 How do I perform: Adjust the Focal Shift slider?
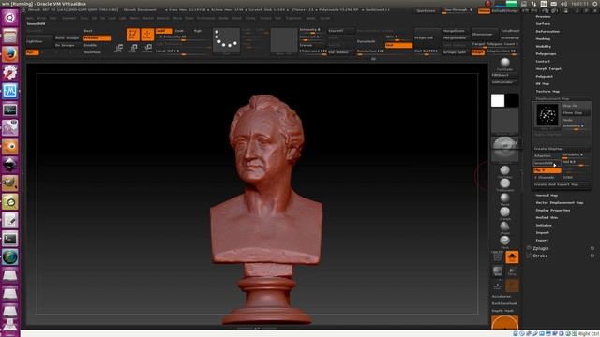tap(184, 51)
